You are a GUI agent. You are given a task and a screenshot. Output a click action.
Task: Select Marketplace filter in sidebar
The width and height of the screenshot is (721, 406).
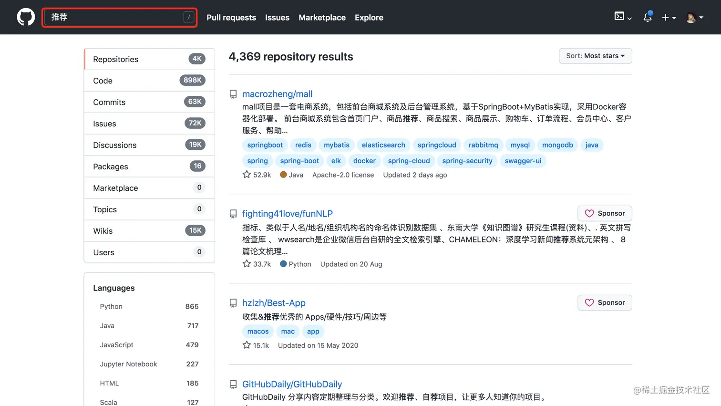[x=149, y=188]
